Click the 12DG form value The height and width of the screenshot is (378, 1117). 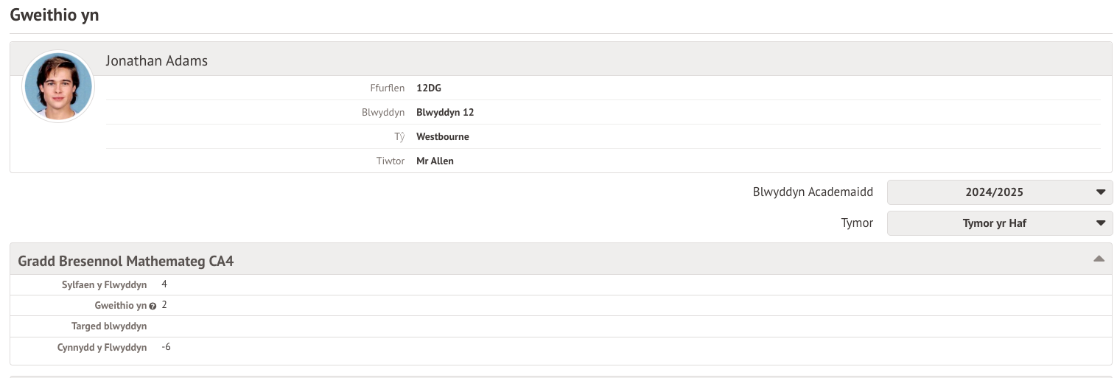[x=429, y=88]
